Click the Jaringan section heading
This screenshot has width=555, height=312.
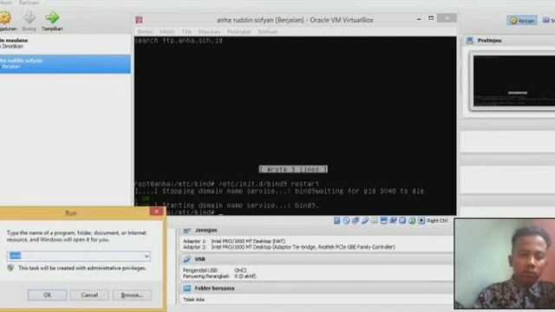point(206,231)
